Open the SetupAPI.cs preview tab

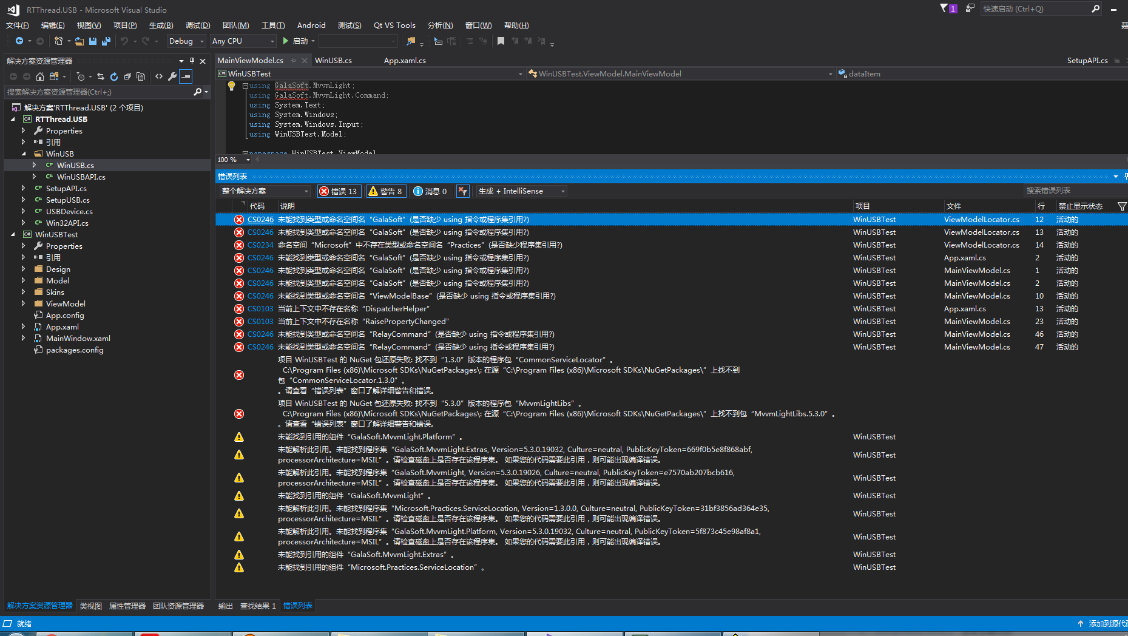pos(1087,61)
